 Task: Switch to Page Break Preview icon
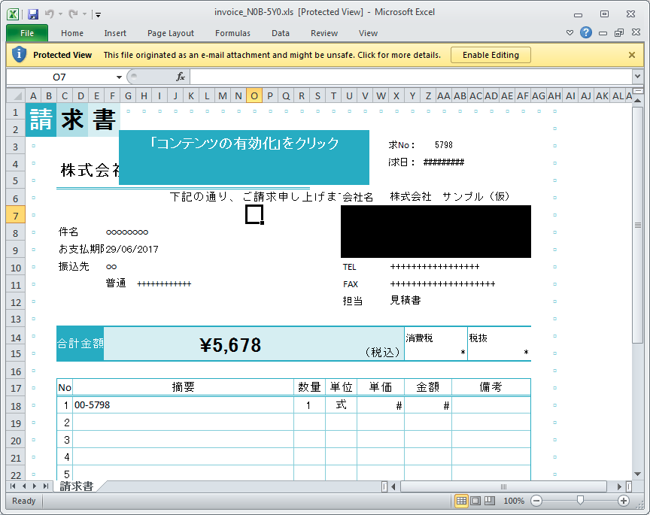pyautogui.click(x=490, y=501)
